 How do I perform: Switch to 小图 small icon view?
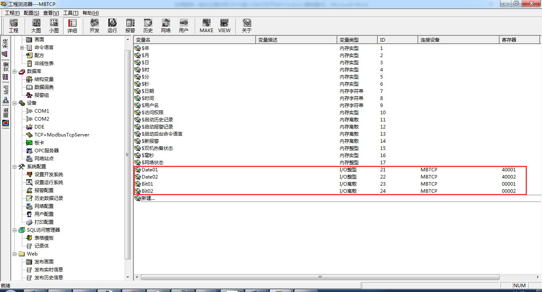pyautogui.click(x=54, y=26)
